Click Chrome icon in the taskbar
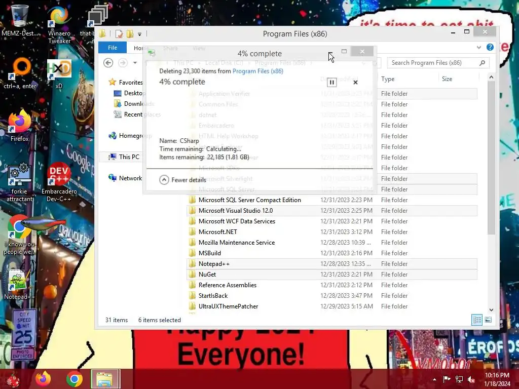Viewport: 519px width, 389px height. [74, 379]
